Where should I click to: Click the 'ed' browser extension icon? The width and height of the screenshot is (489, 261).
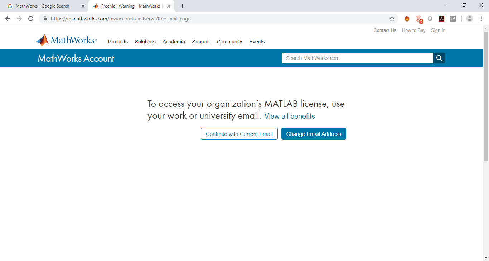452,18
